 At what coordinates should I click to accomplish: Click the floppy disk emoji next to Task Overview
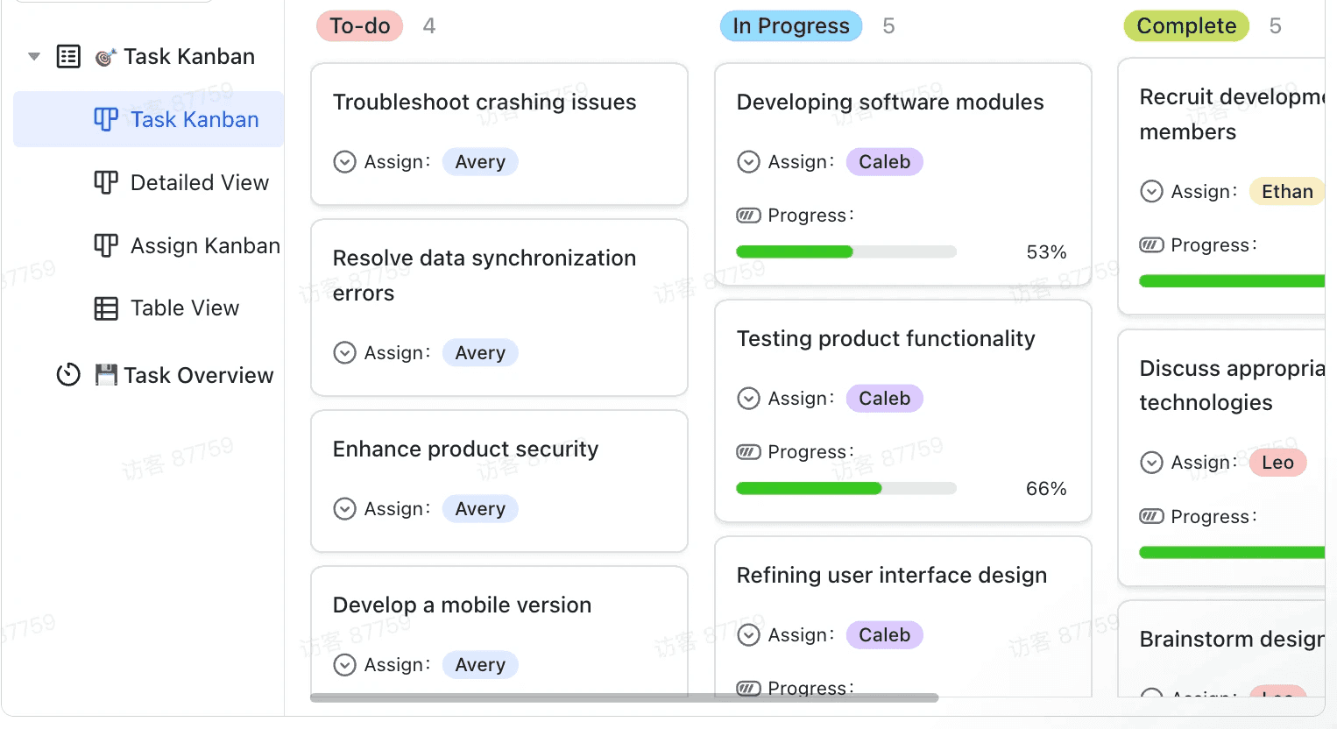107,374
